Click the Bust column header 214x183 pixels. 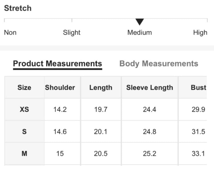click(x=198, y=87)
